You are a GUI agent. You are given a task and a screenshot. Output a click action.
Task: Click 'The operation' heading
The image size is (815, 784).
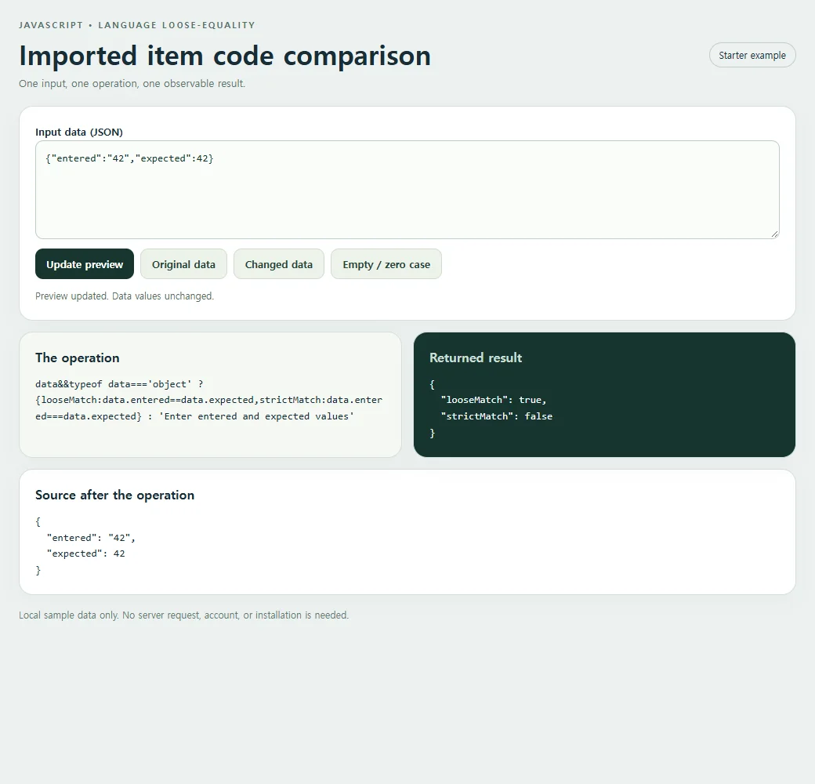tap(78, 358)
